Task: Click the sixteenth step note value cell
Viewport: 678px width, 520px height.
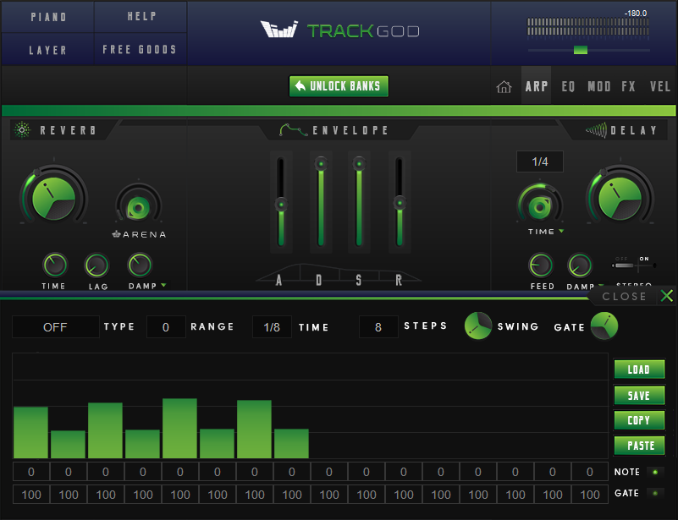Action: pos(590,472)
